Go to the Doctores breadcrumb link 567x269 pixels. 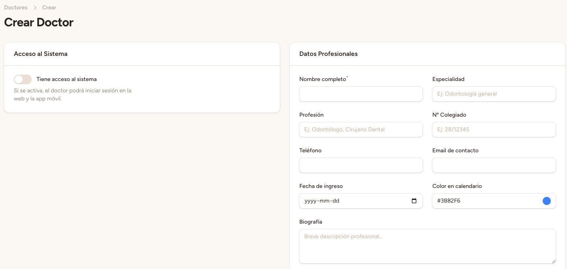pyautogui.click(x=16, y=7)
